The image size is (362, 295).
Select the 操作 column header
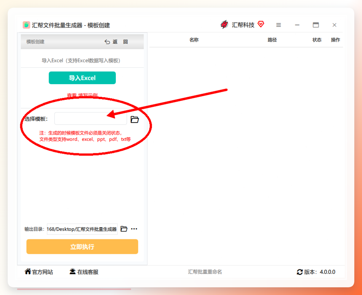(x=335, y=40)
